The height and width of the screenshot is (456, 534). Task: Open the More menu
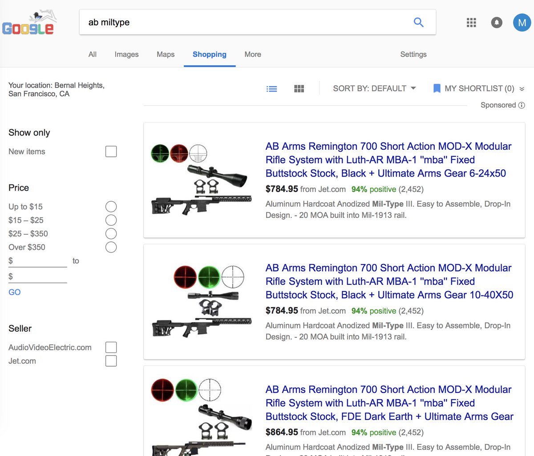coord(253,54)
